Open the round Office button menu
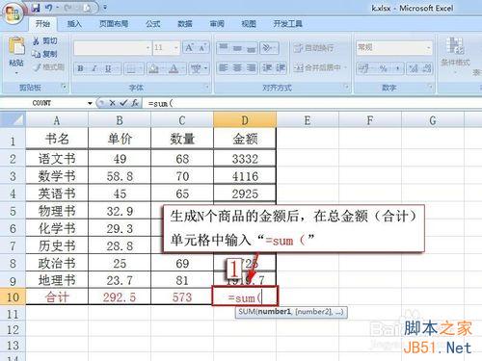The height and width of the screenshot is (361, 482). tap(13, 13)
